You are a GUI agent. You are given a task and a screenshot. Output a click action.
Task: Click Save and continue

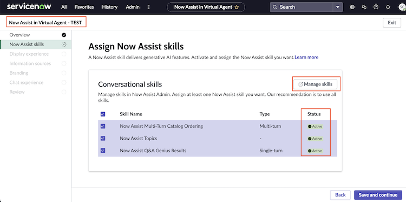click(378, 195)
